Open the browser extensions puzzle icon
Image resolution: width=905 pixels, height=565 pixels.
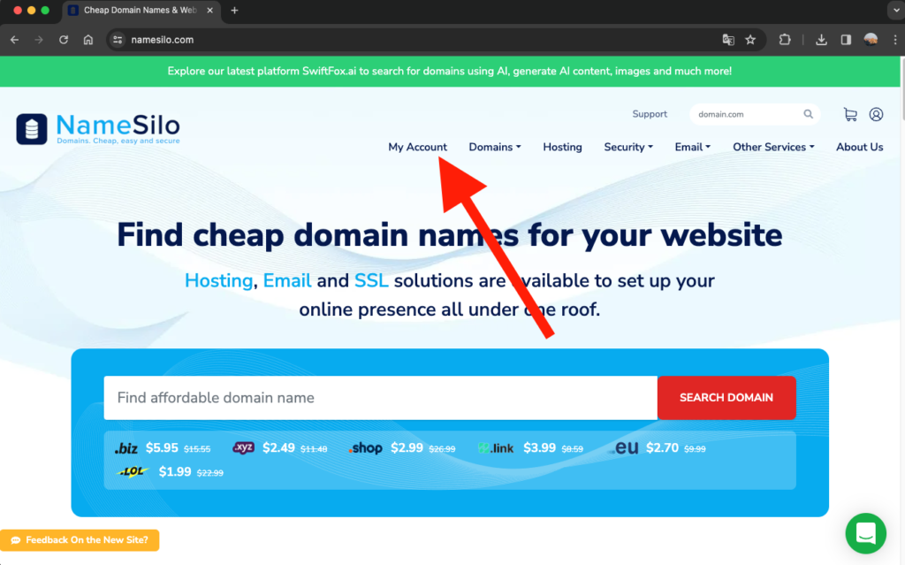click(785, 40)
